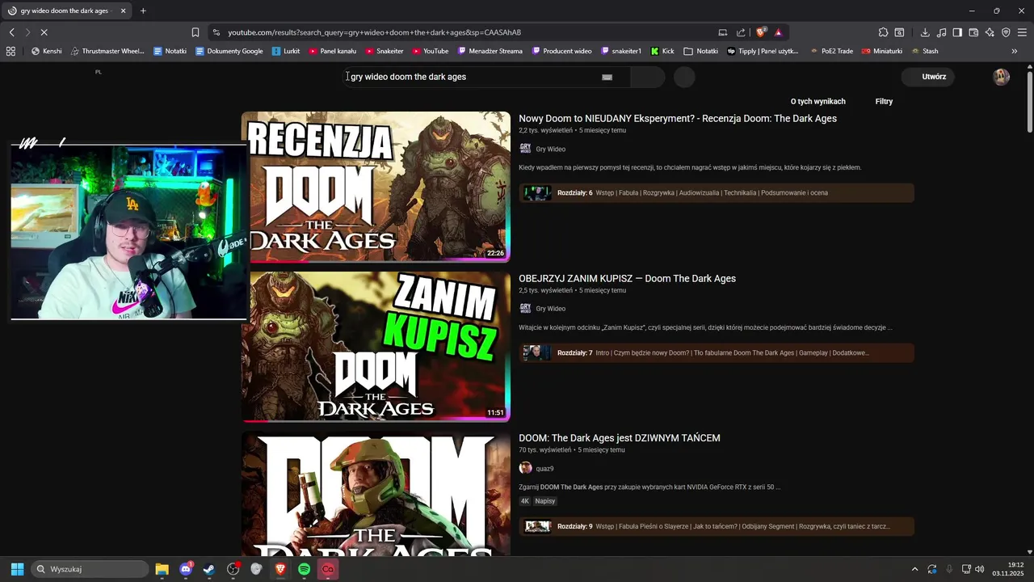The width and height of the screenshot is (1034, 582).
Task: Show more bookmarks with the double chevron
Action: click(1015, 51)
